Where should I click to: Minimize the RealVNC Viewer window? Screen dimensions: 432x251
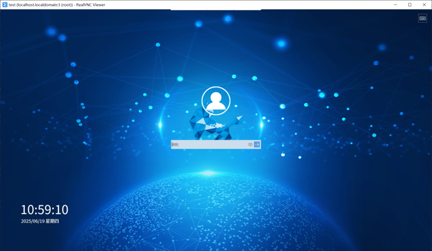coord(395,4)
